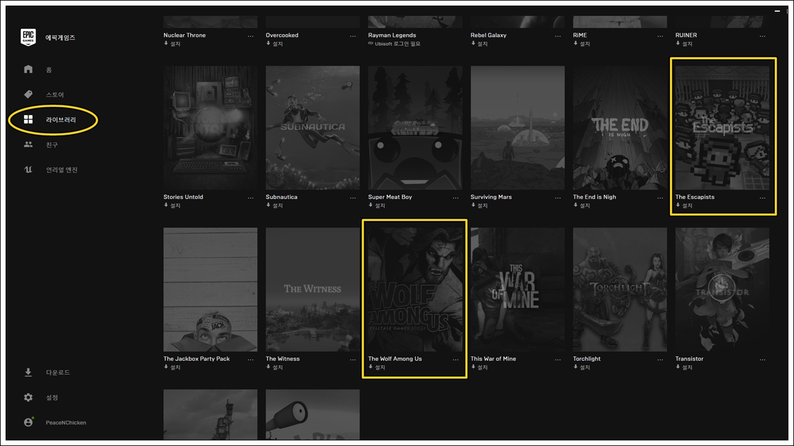The image size is (794, 446).
Task: Open options menu for Rebel Galaxy
Action: [x=558, y=36]
